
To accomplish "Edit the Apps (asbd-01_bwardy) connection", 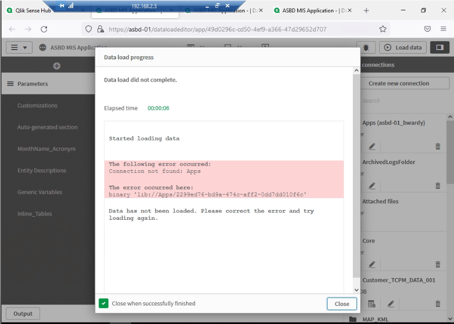I will 372,147.
